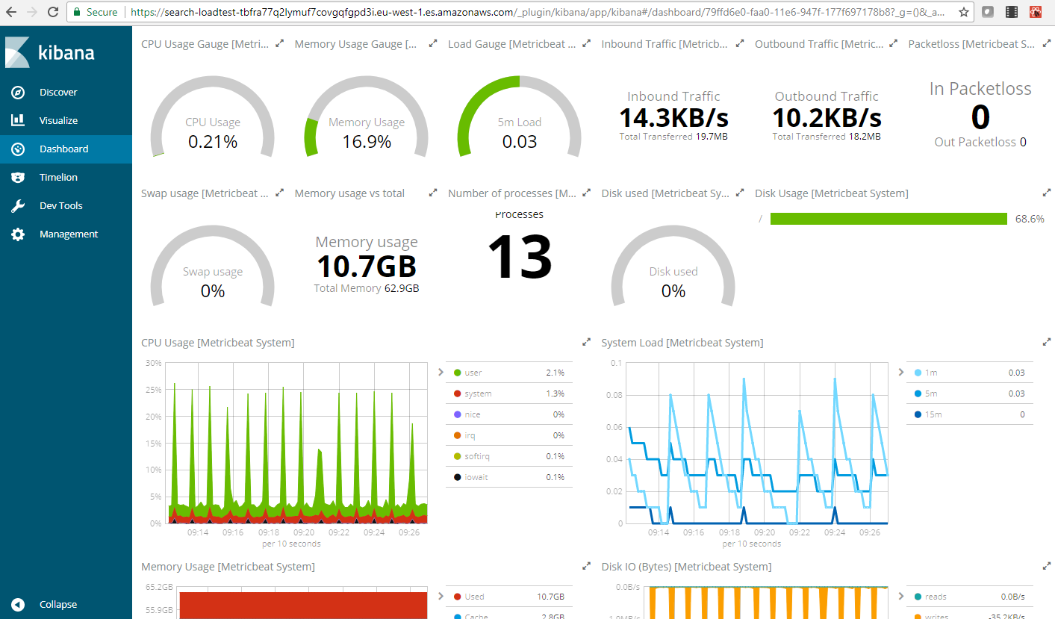Toggle the 15m series in load legend
This screenshot has width=1055, height=619.
(970, 414)
